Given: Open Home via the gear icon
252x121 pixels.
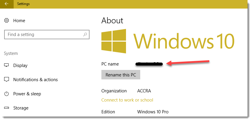Looking at the screenshot, I should click(7, 20).
